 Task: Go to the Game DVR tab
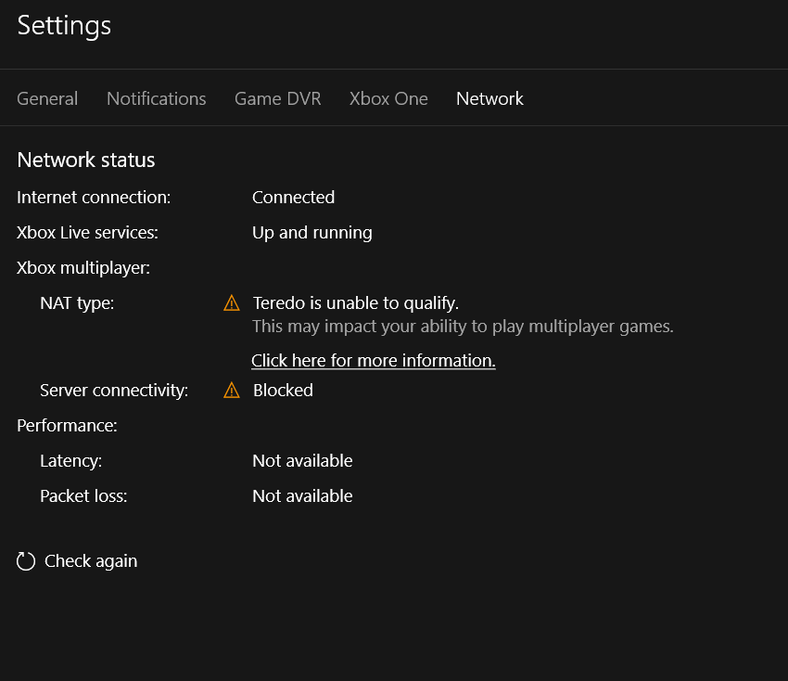(x=278, y=98)
